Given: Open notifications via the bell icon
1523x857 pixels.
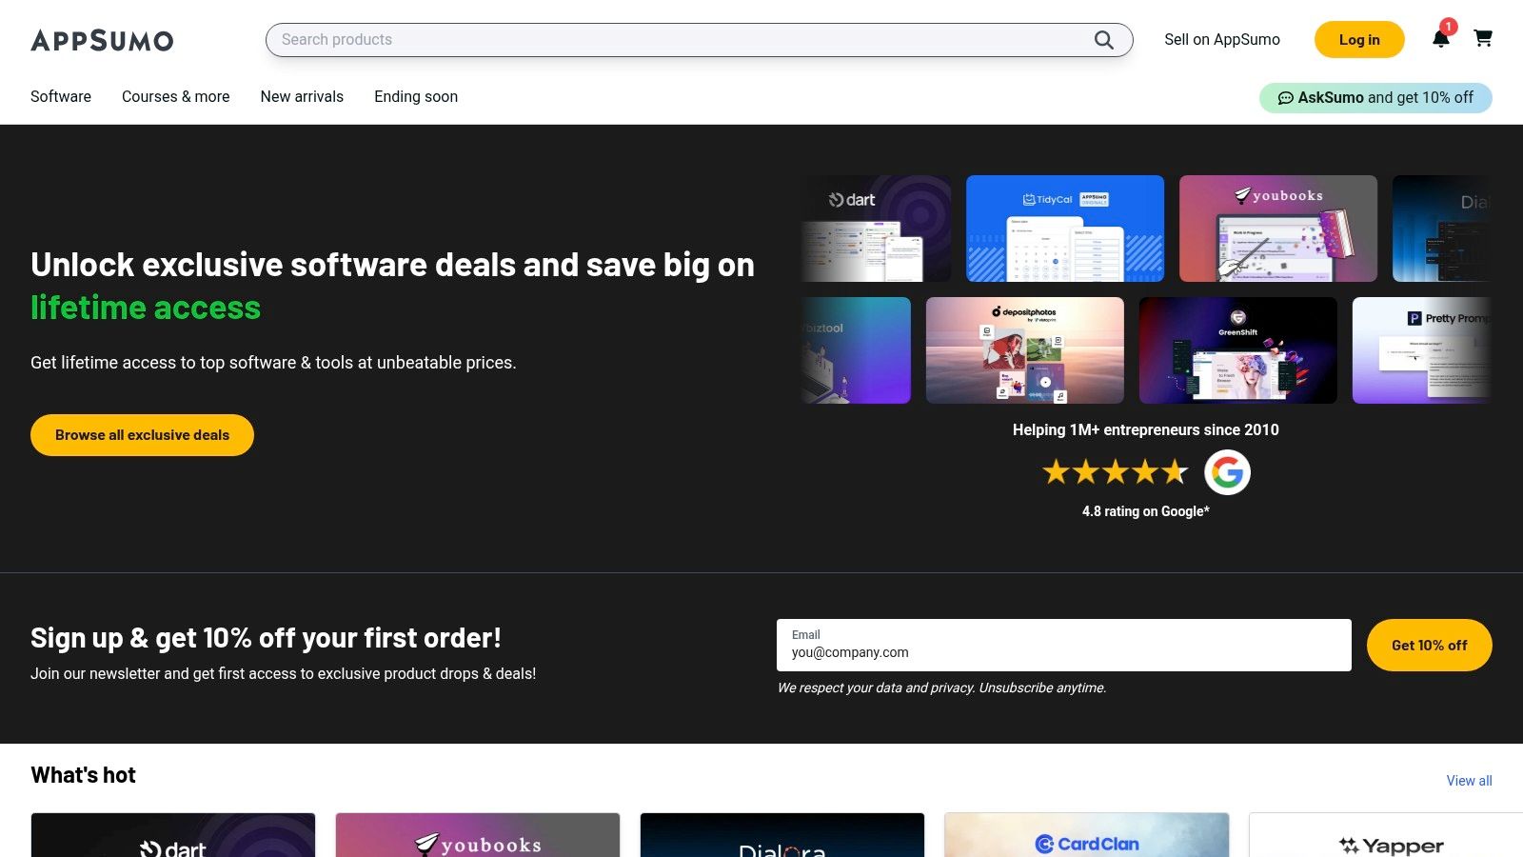Looking at the screenshot, I should tap(1441, 40).
